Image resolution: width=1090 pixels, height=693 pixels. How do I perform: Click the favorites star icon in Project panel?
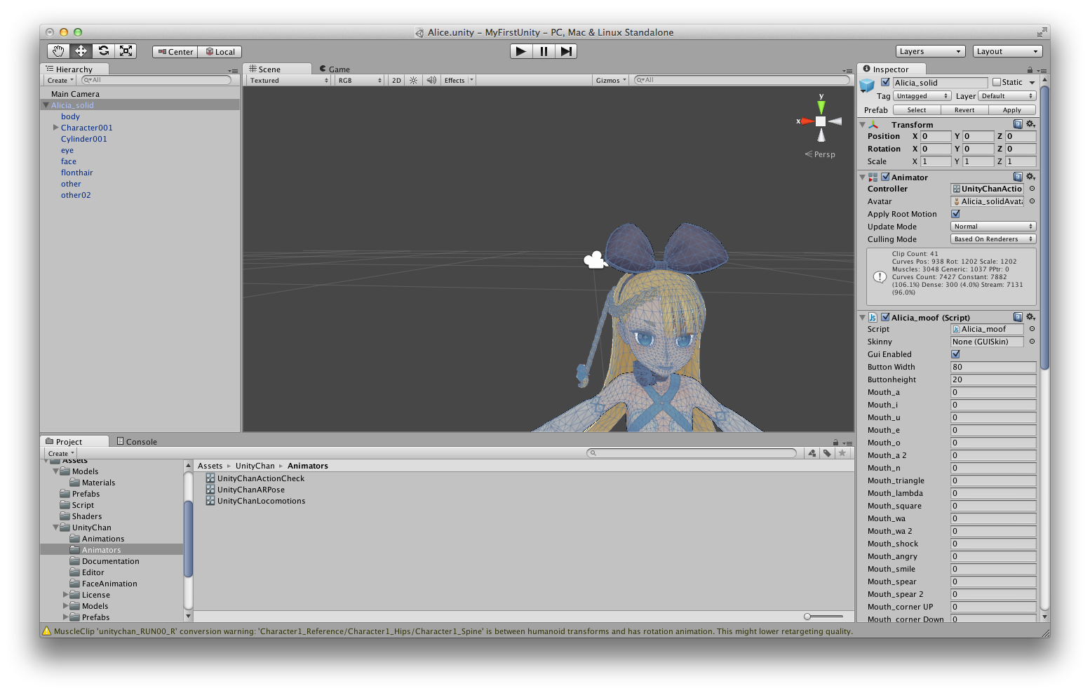point(842,453)
